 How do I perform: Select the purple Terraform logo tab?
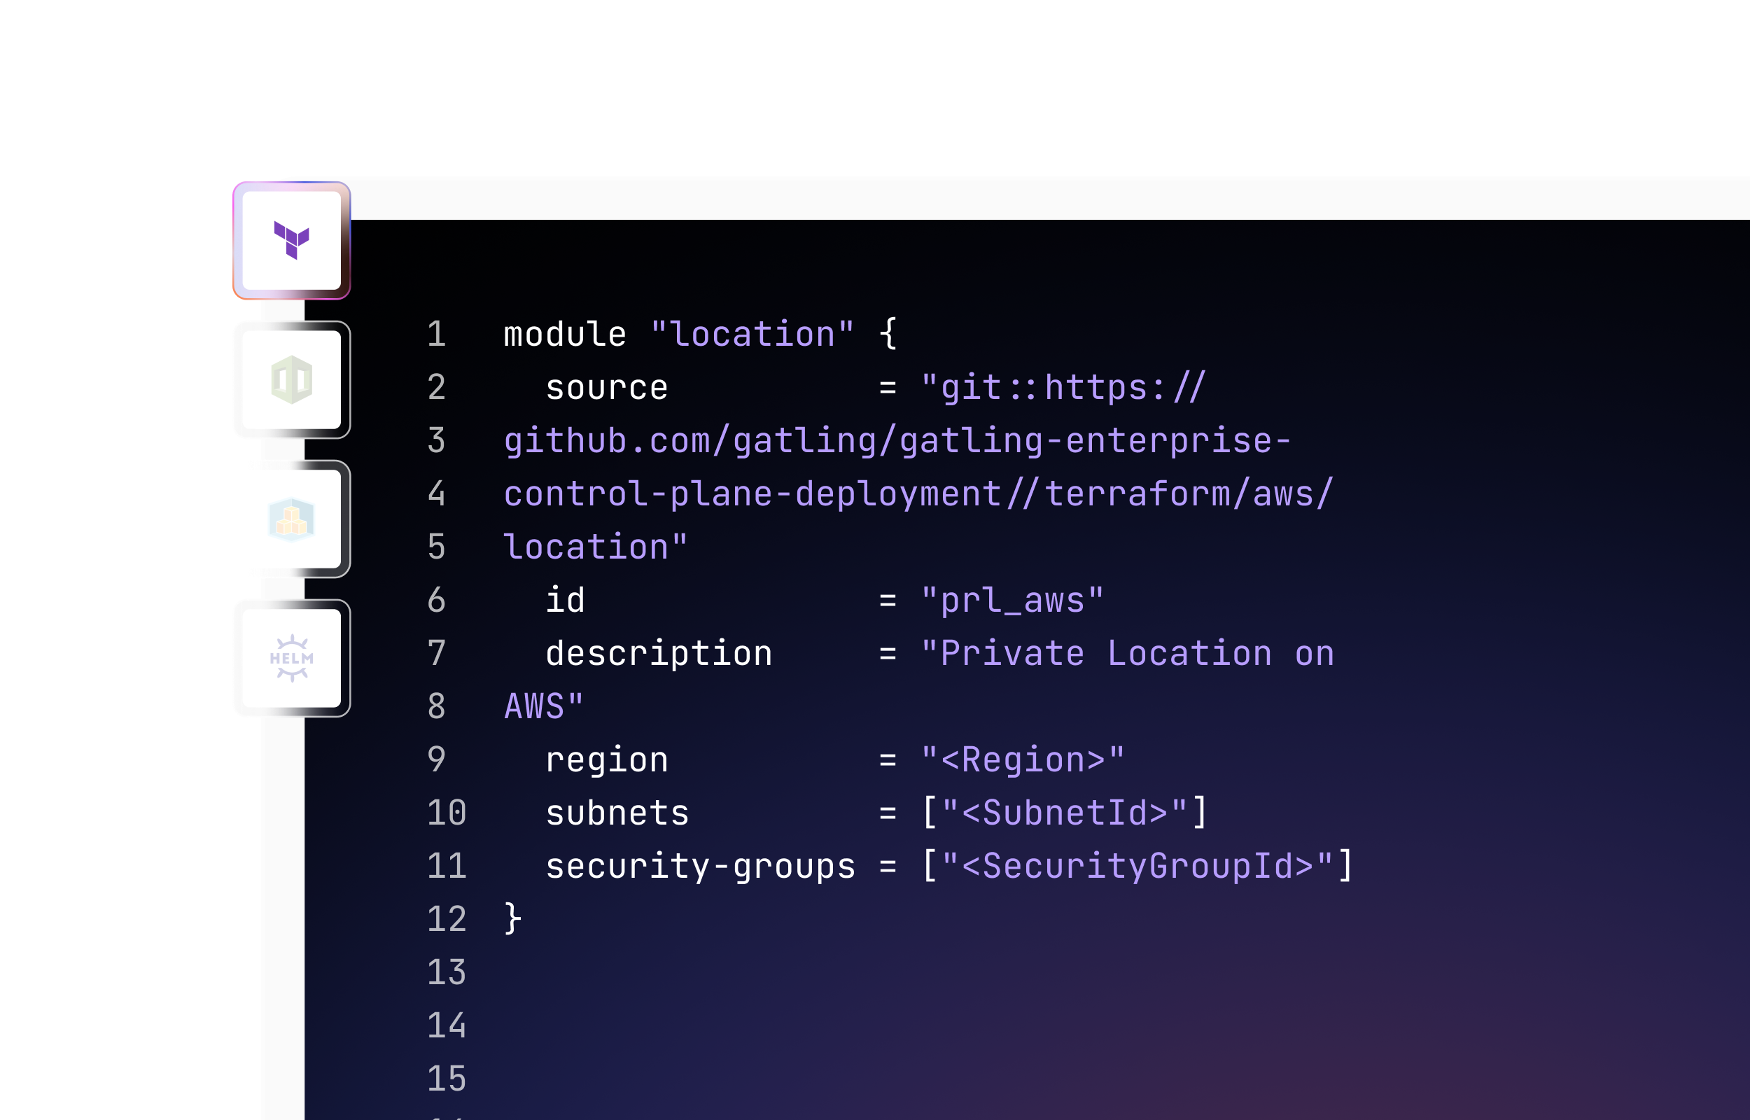pos(291,240)
